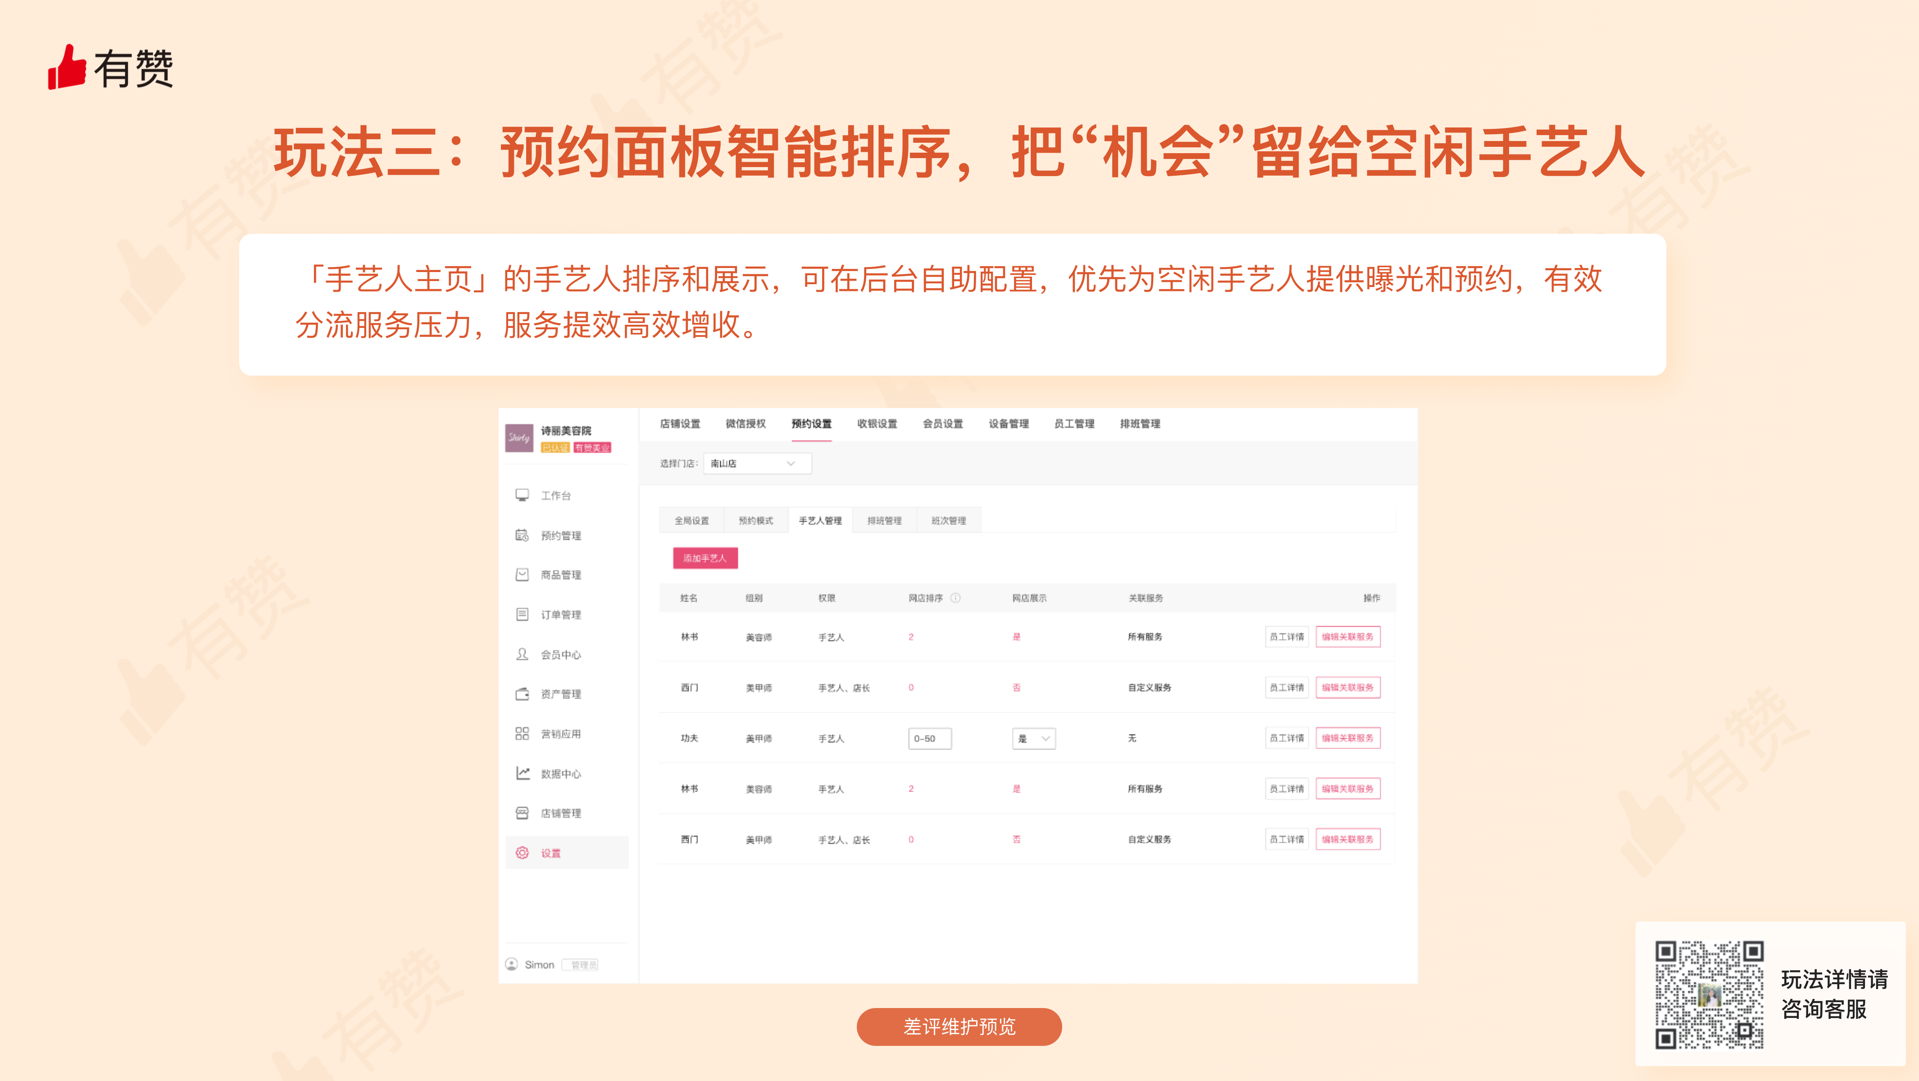1919x1081 pixels.
Task: Click the 权限 column header
Action: pos(826,598)
